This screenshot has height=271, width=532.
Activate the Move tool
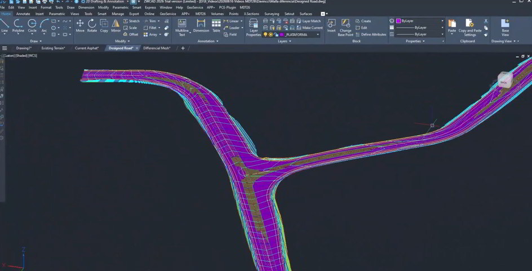click(80, 26)
